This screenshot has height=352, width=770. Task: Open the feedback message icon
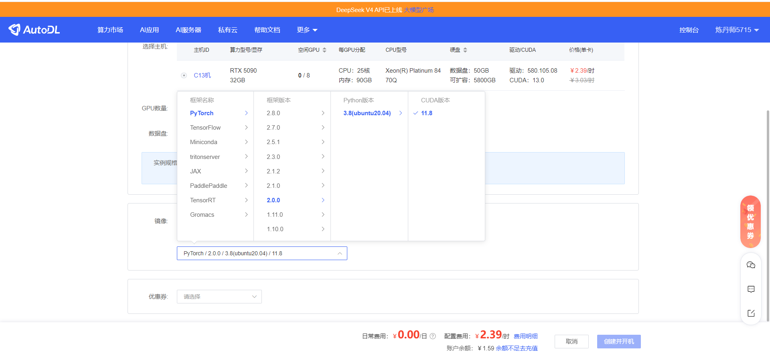tap(751, 289)
